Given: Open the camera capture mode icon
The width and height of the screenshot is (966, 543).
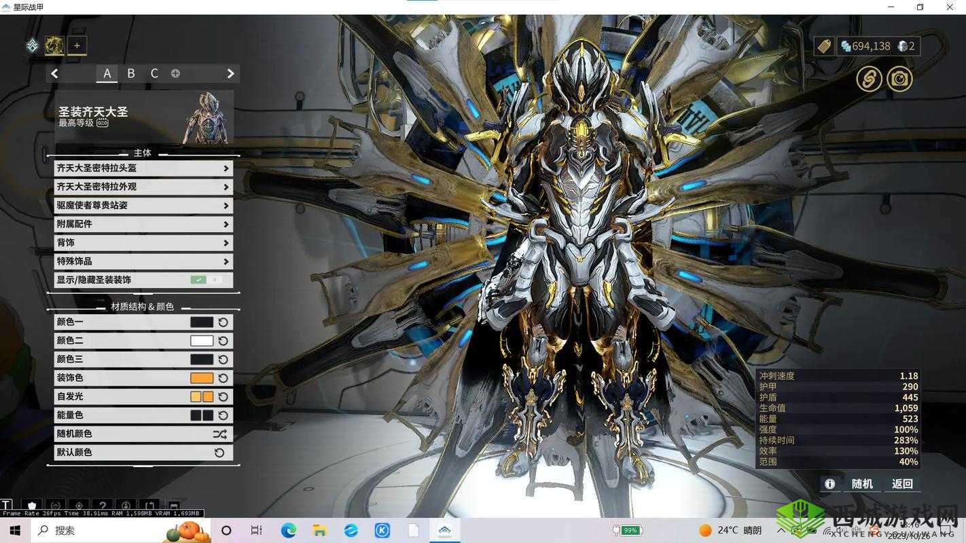Looking at the screenshot, I should coord(899,79).
